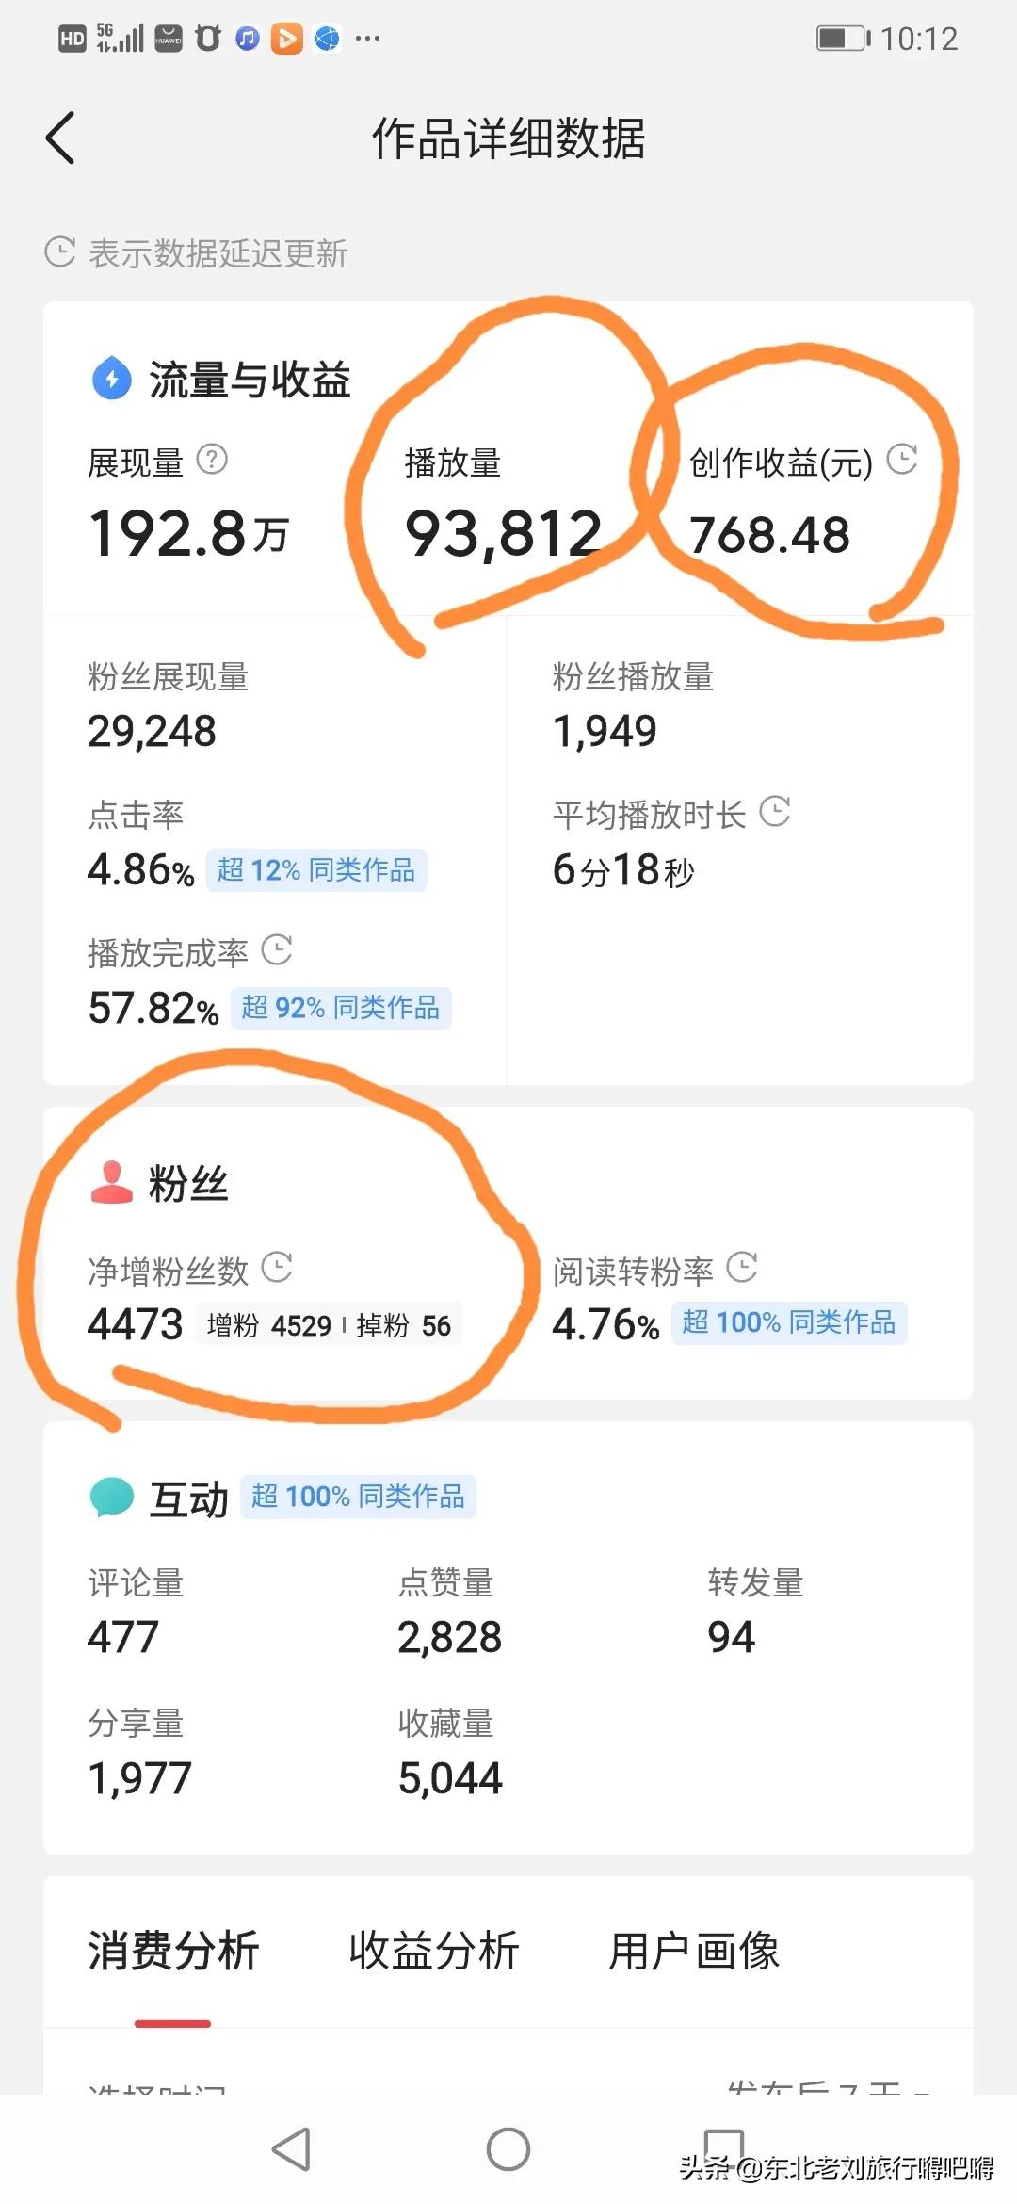1017x2204 pixels.
Task: Tap the clock icon beside 净增粉丝数
Action: click(277, 1268)
